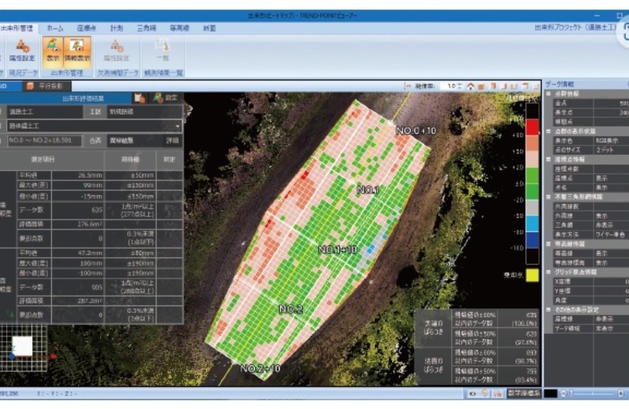Click the slider minus button in the status bar
The height and width of the screenshot is (409, 629).
coord(565,394)
